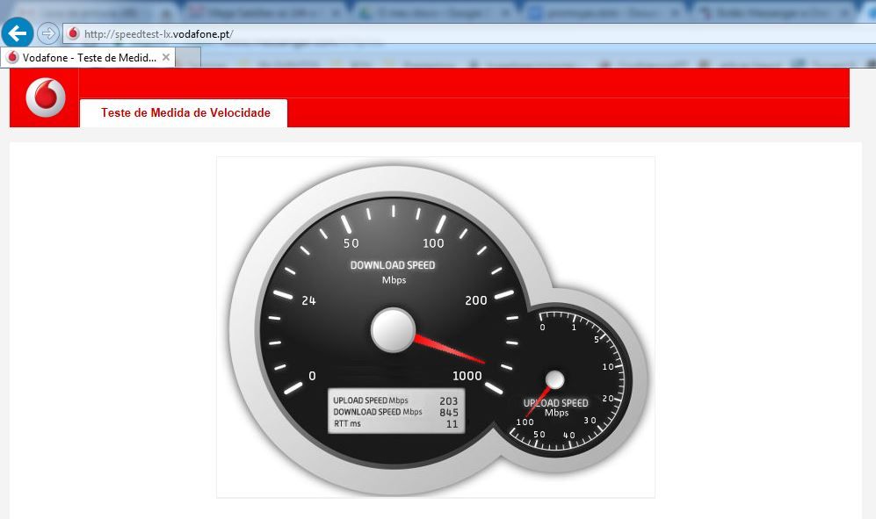
Task: Click the red needle of the download gauge
Action: pyautogui.click(x=448, y=349)
